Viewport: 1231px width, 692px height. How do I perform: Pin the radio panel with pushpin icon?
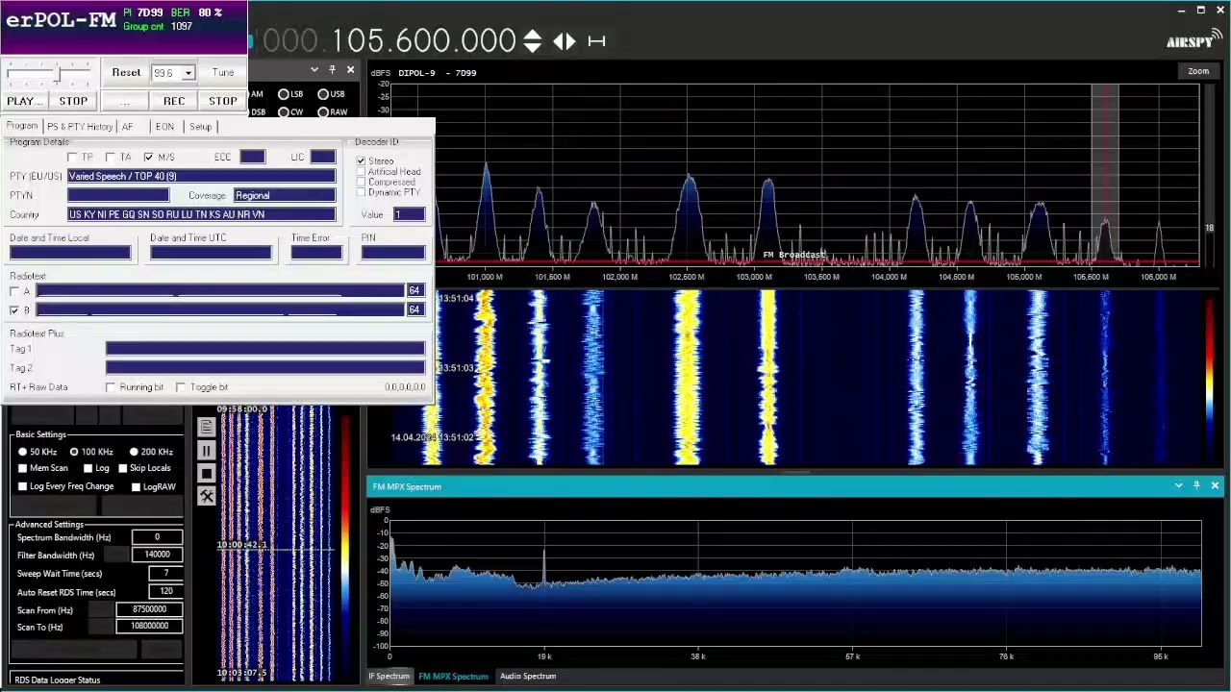coord(332,70)
